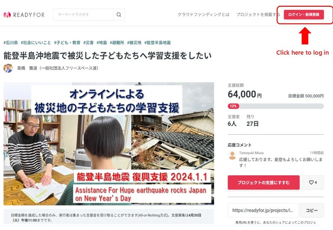Select the project URL text field
Image resolution: width=333 pixels, height=230 pixels.
[263, 210]
